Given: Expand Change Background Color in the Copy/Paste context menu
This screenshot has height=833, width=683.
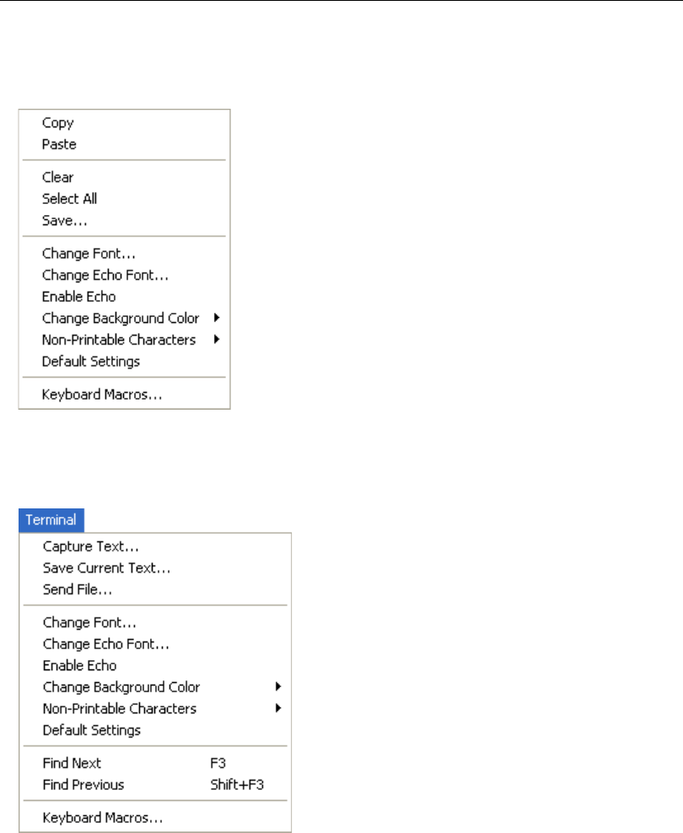Looking at the screenshot, I should pyautogui.click(x=121, y=319).
